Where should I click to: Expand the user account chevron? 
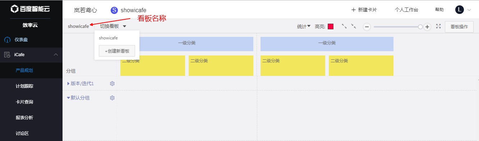tap(469, 10)
